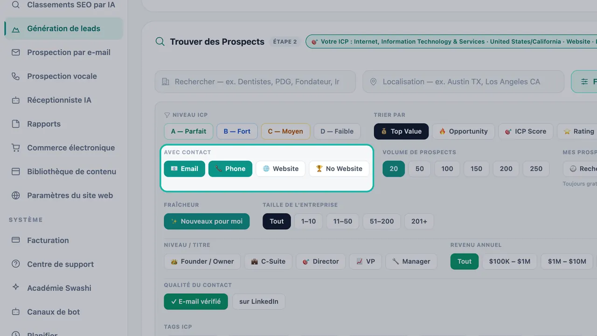Click the Bibliothèque de contenu icon

[16, 171]
